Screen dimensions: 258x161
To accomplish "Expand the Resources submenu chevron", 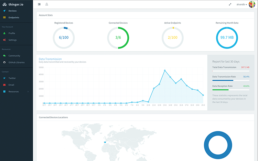I will (28, 92).
